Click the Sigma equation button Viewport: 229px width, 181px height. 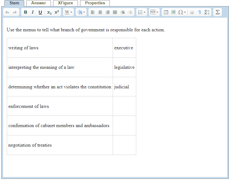(x=218, y=12)
